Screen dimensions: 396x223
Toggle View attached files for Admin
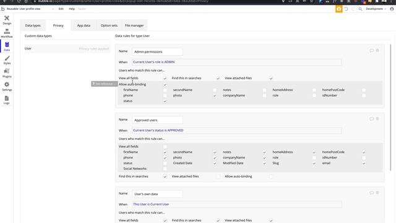coord(271,78)
